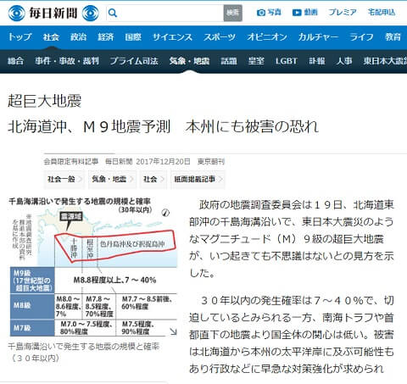Open LGBT in the sub navigation
The image size is (407, 384).
[287, 61]
